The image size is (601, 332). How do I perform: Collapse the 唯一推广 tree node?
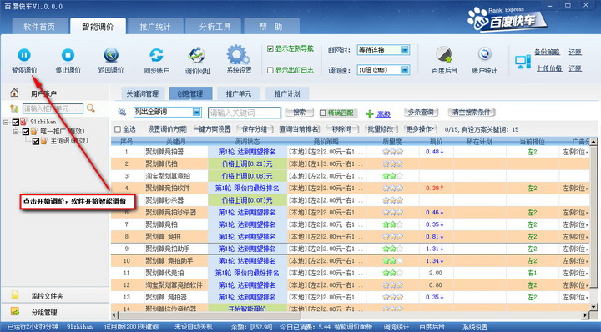coord(16,132)
